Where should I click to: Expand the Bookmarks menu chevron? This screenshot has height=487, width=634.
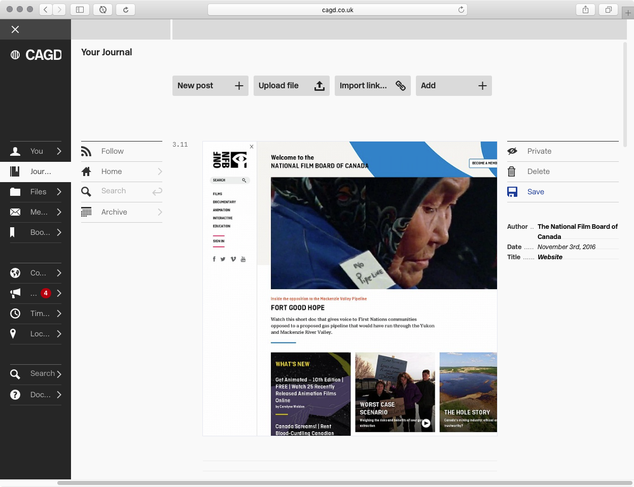coord(59,232)
